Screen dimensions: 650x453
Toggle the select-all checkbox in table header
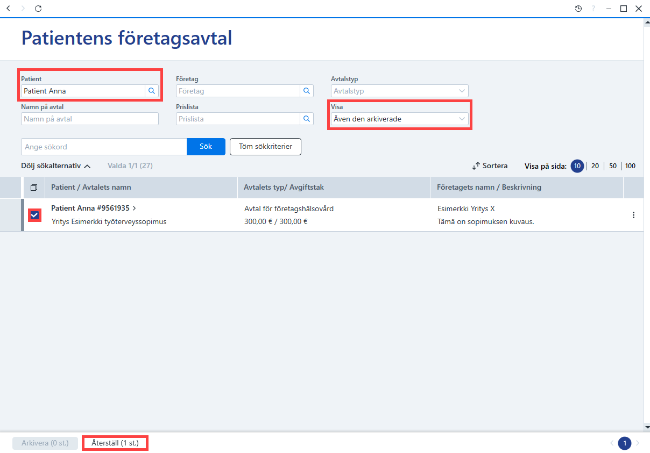coord(34,188)
